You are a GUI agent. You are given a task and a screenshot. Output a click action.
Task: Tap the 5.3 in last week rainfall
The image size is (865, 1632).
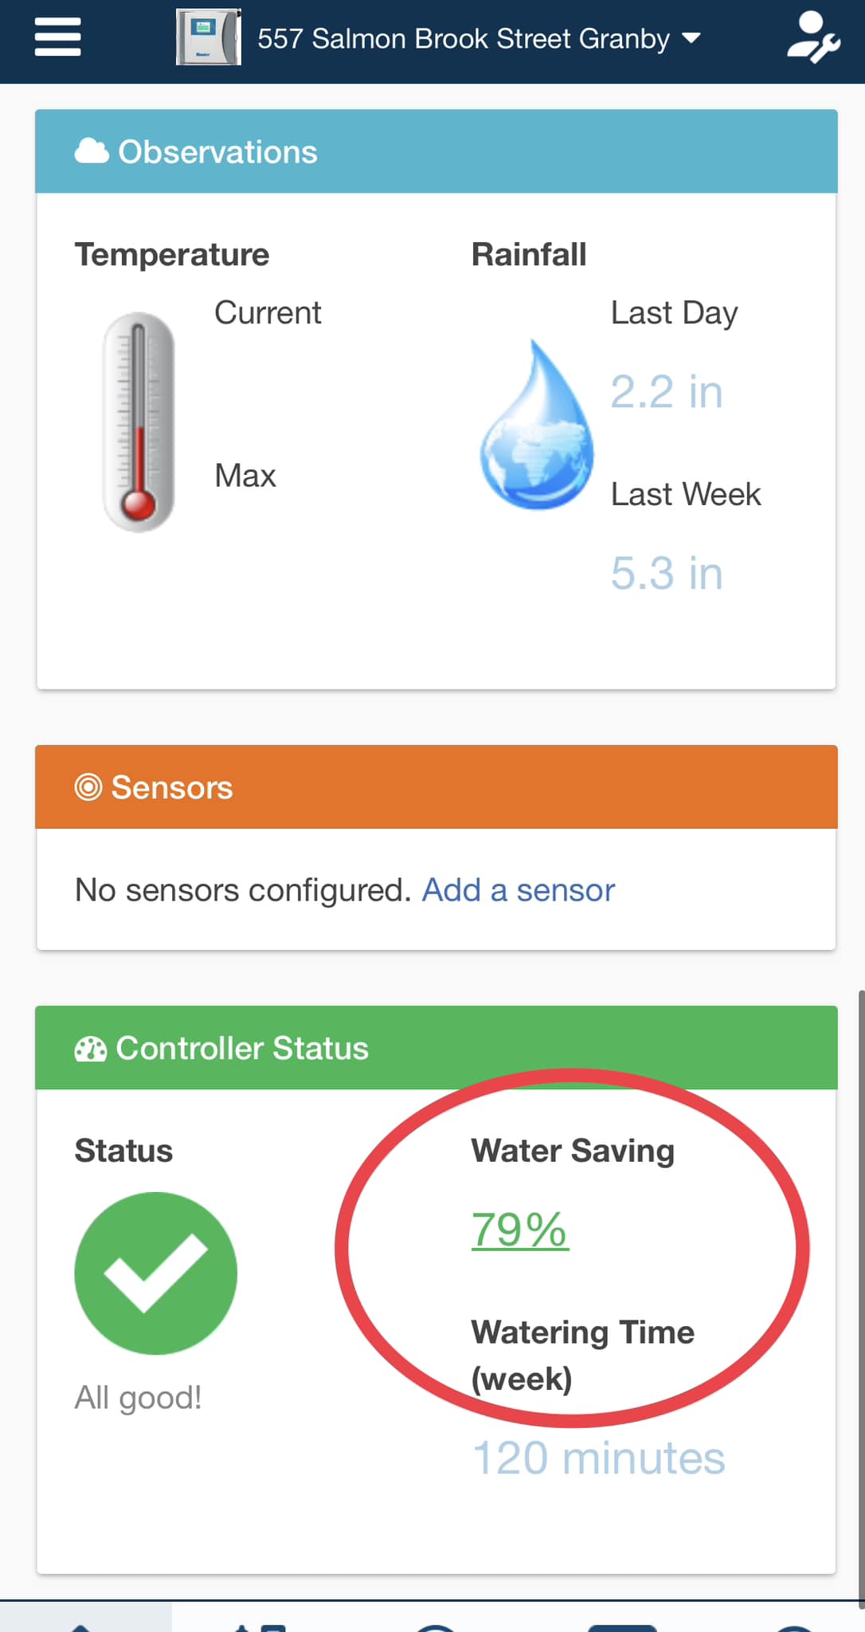[667, 573]
